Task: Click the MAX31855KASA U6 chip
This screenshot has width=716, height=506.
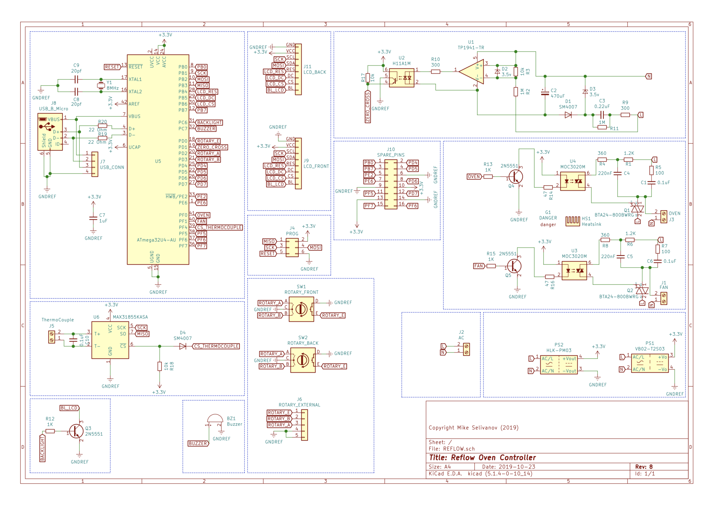Action: click(x=110, y=340)
